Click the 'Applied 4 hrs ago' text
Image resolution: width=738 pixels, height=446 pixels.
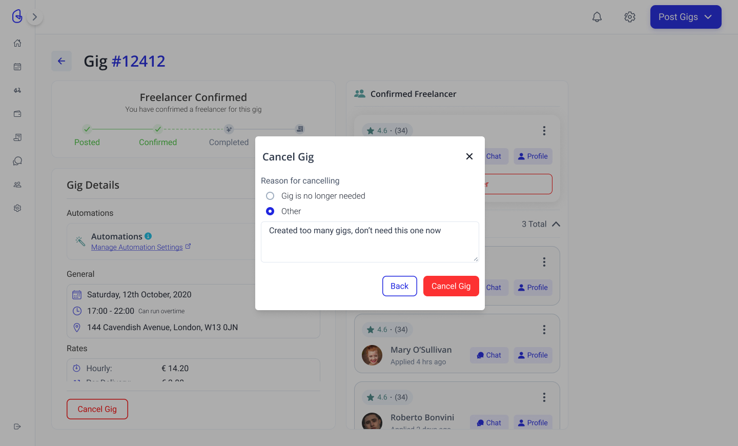tap(418, 362)
